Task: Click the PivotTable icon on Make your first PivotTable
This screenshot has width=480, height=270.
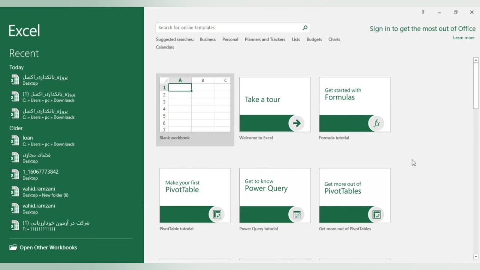Action: pyautogui.click(x=217, y=214)
